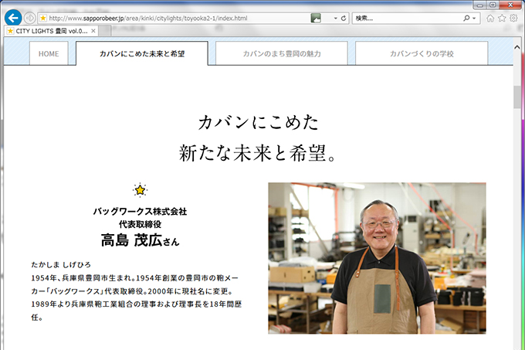
Task: Refresh the page
Action: click(x=344, y=18)
